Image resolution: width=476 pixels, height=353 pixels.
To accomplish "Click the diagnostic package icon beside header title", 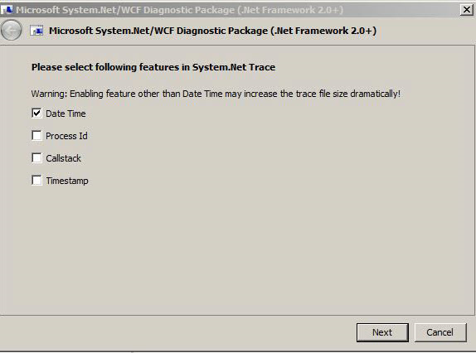I will coord(36,31).
